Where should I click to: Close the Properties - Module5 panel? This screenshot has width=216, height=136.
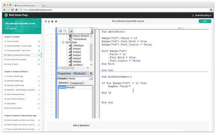[91, 73]
